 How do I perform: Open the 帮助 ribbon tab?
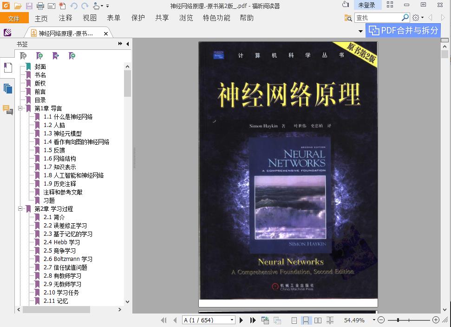(247, 18)
